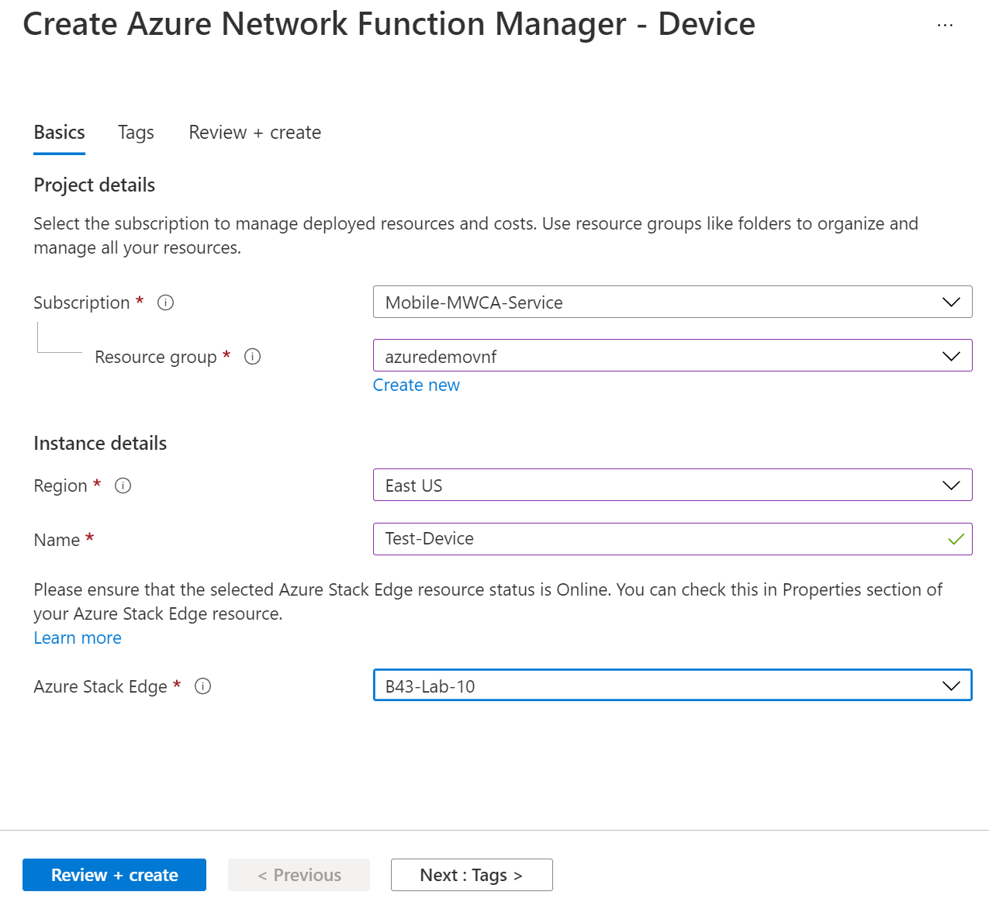Open the Region dropdown showing East US
989x902 pixels.
[x=952, y=485]
